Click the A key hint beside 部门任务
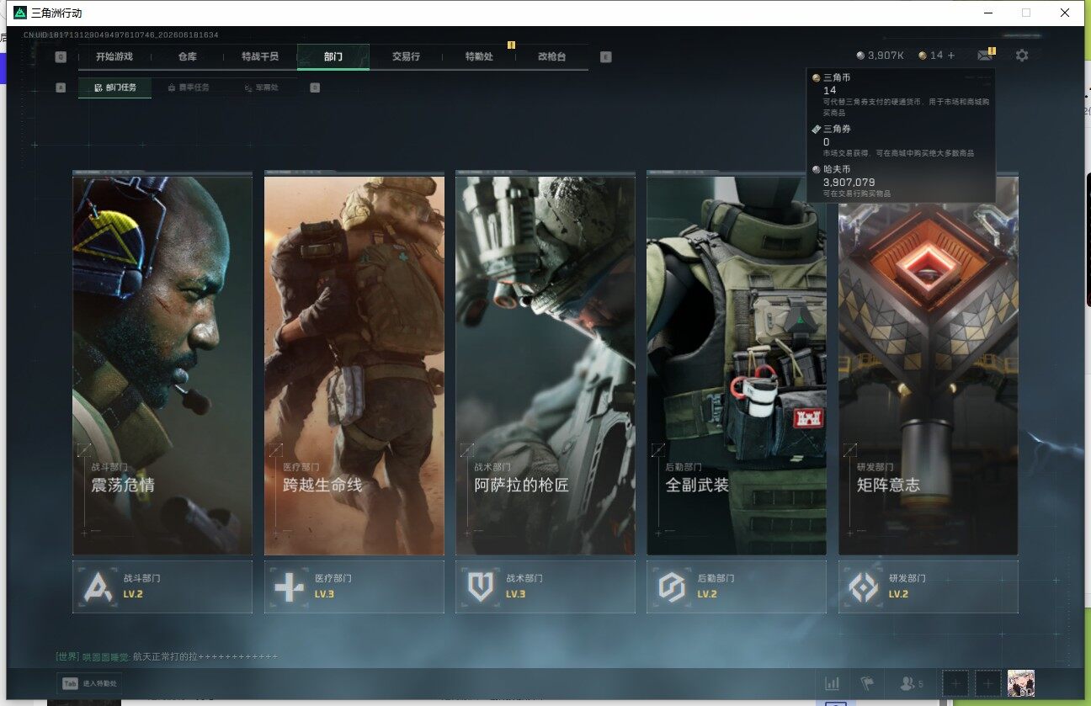The width and height of the screenshot is (1091, 706). tap(61, 88)
